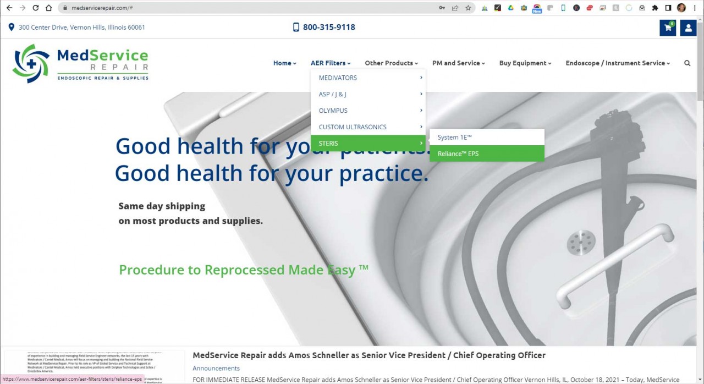Open the Amos Schneller announcement headline
This screenshot has width=704, height=384.
click(x=369, y=355)
